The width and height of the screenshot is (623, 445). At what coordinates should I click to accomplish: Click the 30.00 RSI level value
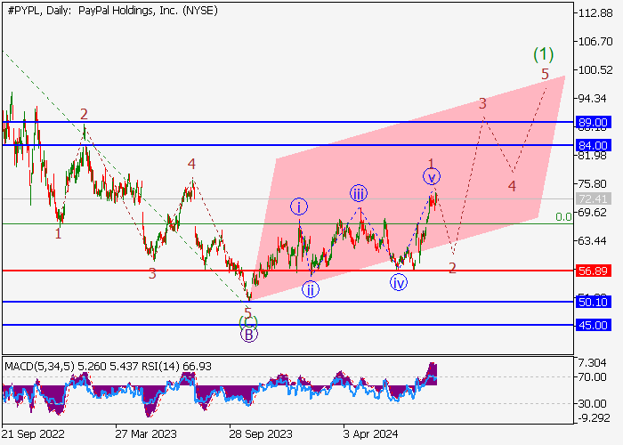tap(593, 404)
